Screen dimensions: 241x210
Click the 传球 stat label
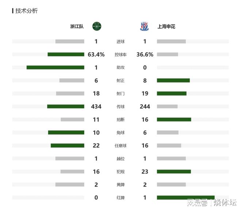pos(120,107)
